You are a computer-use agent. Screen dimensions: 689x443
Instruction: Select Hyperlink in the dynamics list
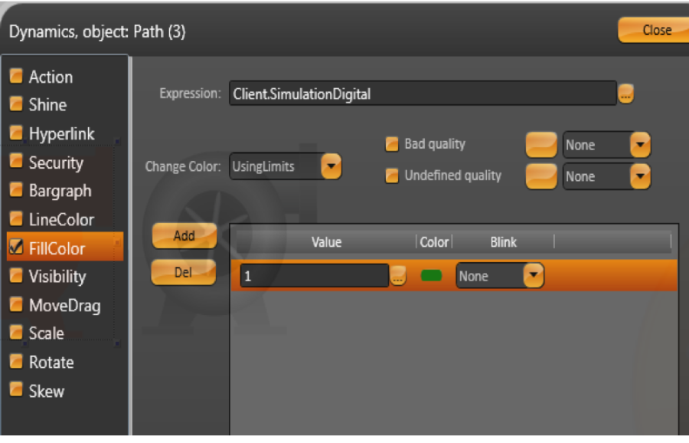pos(61,134)
